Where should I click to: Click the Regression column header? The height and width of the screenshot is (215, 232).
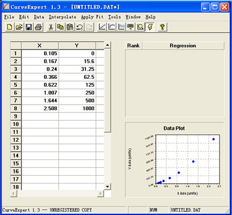coord(183,46)
